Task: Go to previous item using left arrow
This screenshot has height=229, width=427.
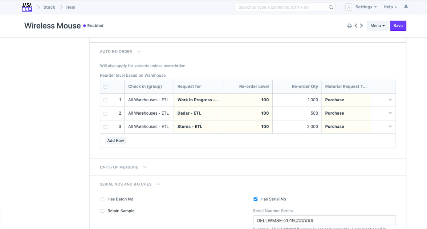Action: (356, 26)
